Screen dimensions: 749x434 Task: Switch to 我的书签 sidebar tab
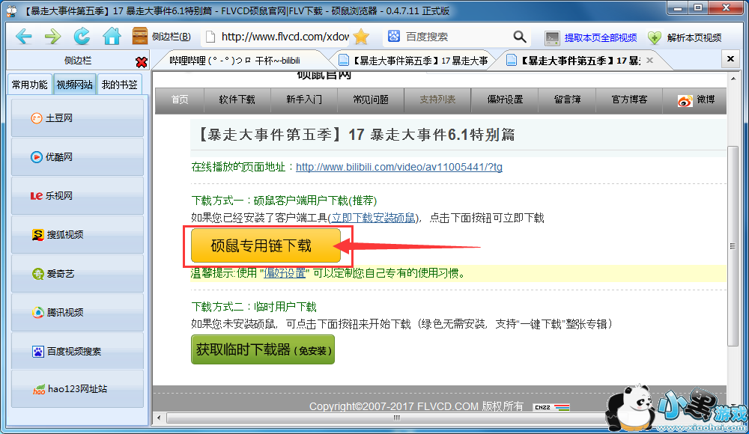tap(119, 85)
